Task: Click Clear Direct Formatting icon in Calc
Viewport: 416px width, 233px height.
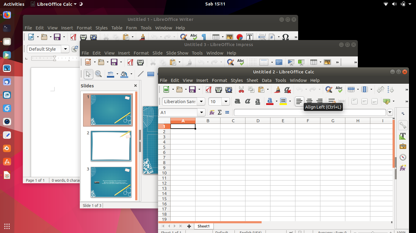Action: tap(287, 89)
